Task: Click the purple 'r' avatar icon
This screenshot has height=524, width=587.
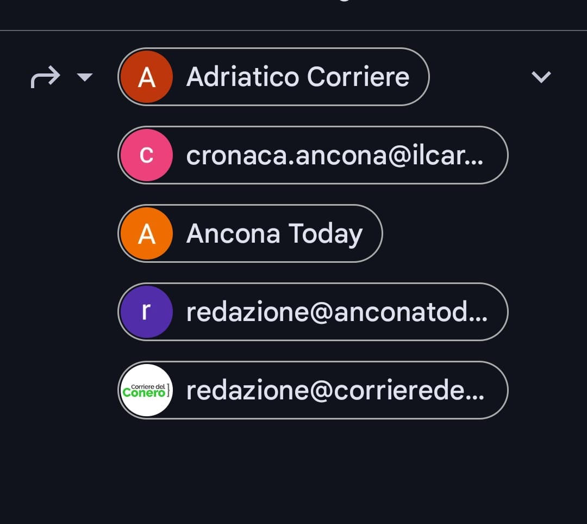Action: coord(147,312)
